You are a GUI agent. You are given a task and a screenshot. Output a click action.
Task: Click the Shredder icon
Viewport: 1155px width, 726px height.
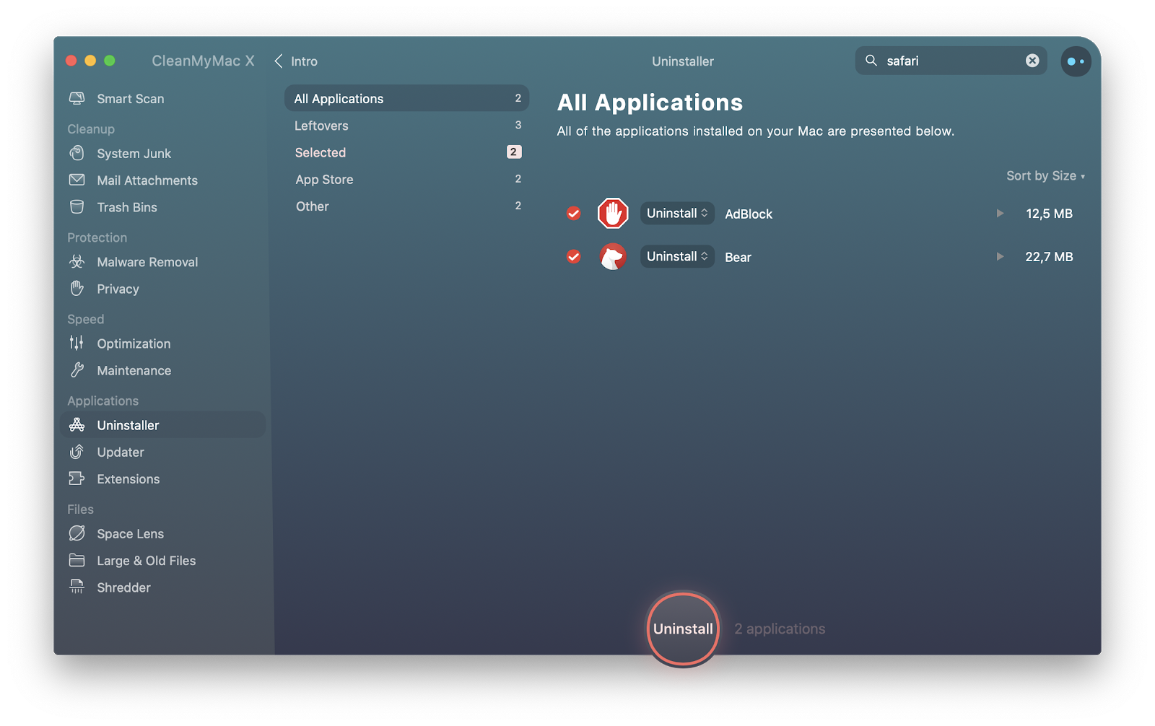77,587
